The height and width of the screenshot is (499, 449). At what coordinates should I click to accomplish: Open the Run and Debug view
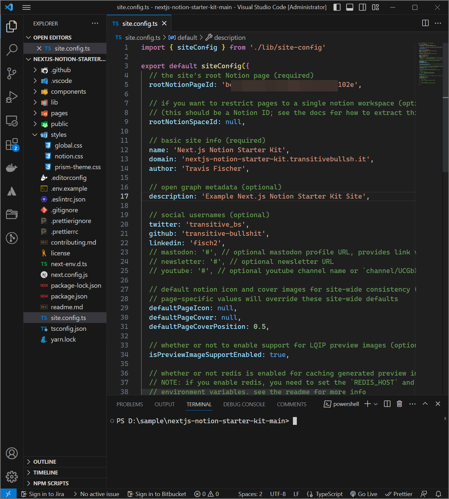(x=12, y=97)
